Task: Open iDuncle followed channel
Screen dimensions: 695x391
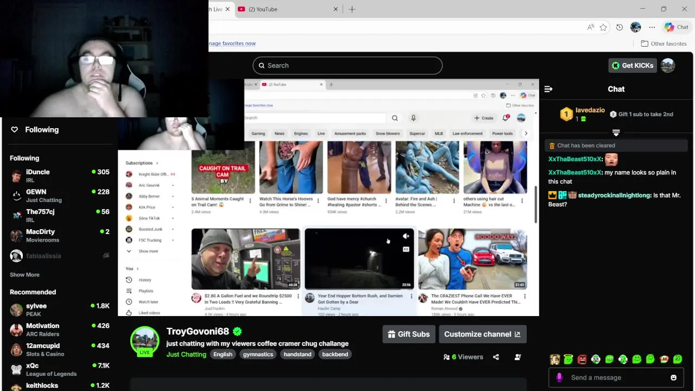Action: coord(60,176)
